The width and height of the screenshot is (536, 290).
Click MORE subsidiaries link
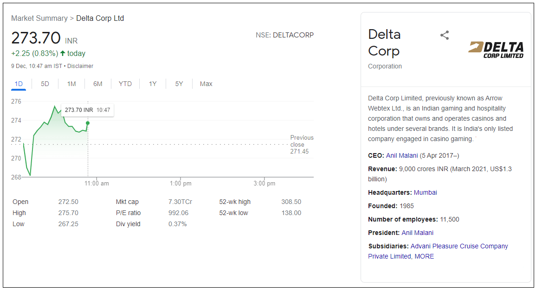click(424, 256)
